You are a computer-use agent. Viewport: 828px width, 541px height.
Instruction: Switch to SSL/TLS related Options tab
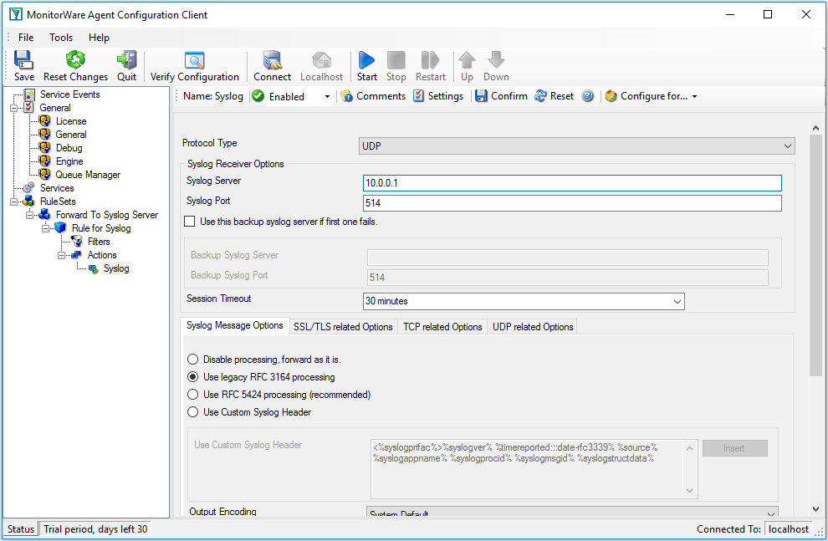tap(343, 327)
